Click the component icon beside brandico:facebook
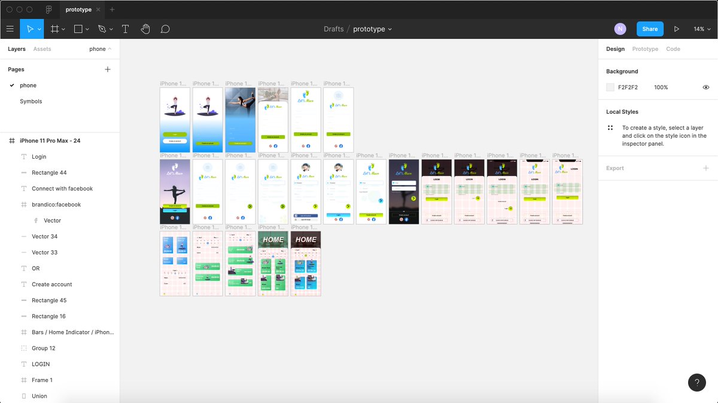This screenshot has width=718, height=403. tap(24, 205)
